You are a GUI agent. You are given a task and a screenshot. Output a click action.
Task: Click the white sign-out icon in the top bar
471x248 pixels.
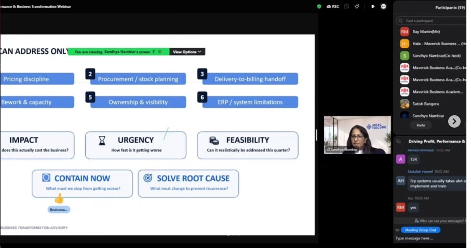(x=373, y=6)
